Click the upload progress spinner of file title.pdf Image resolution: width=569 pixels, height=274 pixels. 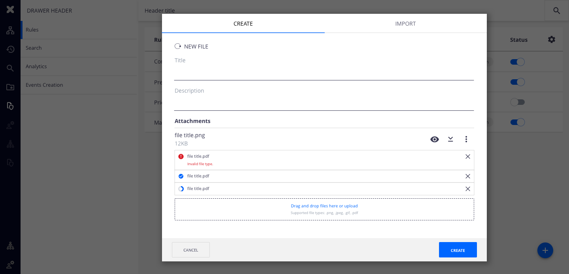181,188
